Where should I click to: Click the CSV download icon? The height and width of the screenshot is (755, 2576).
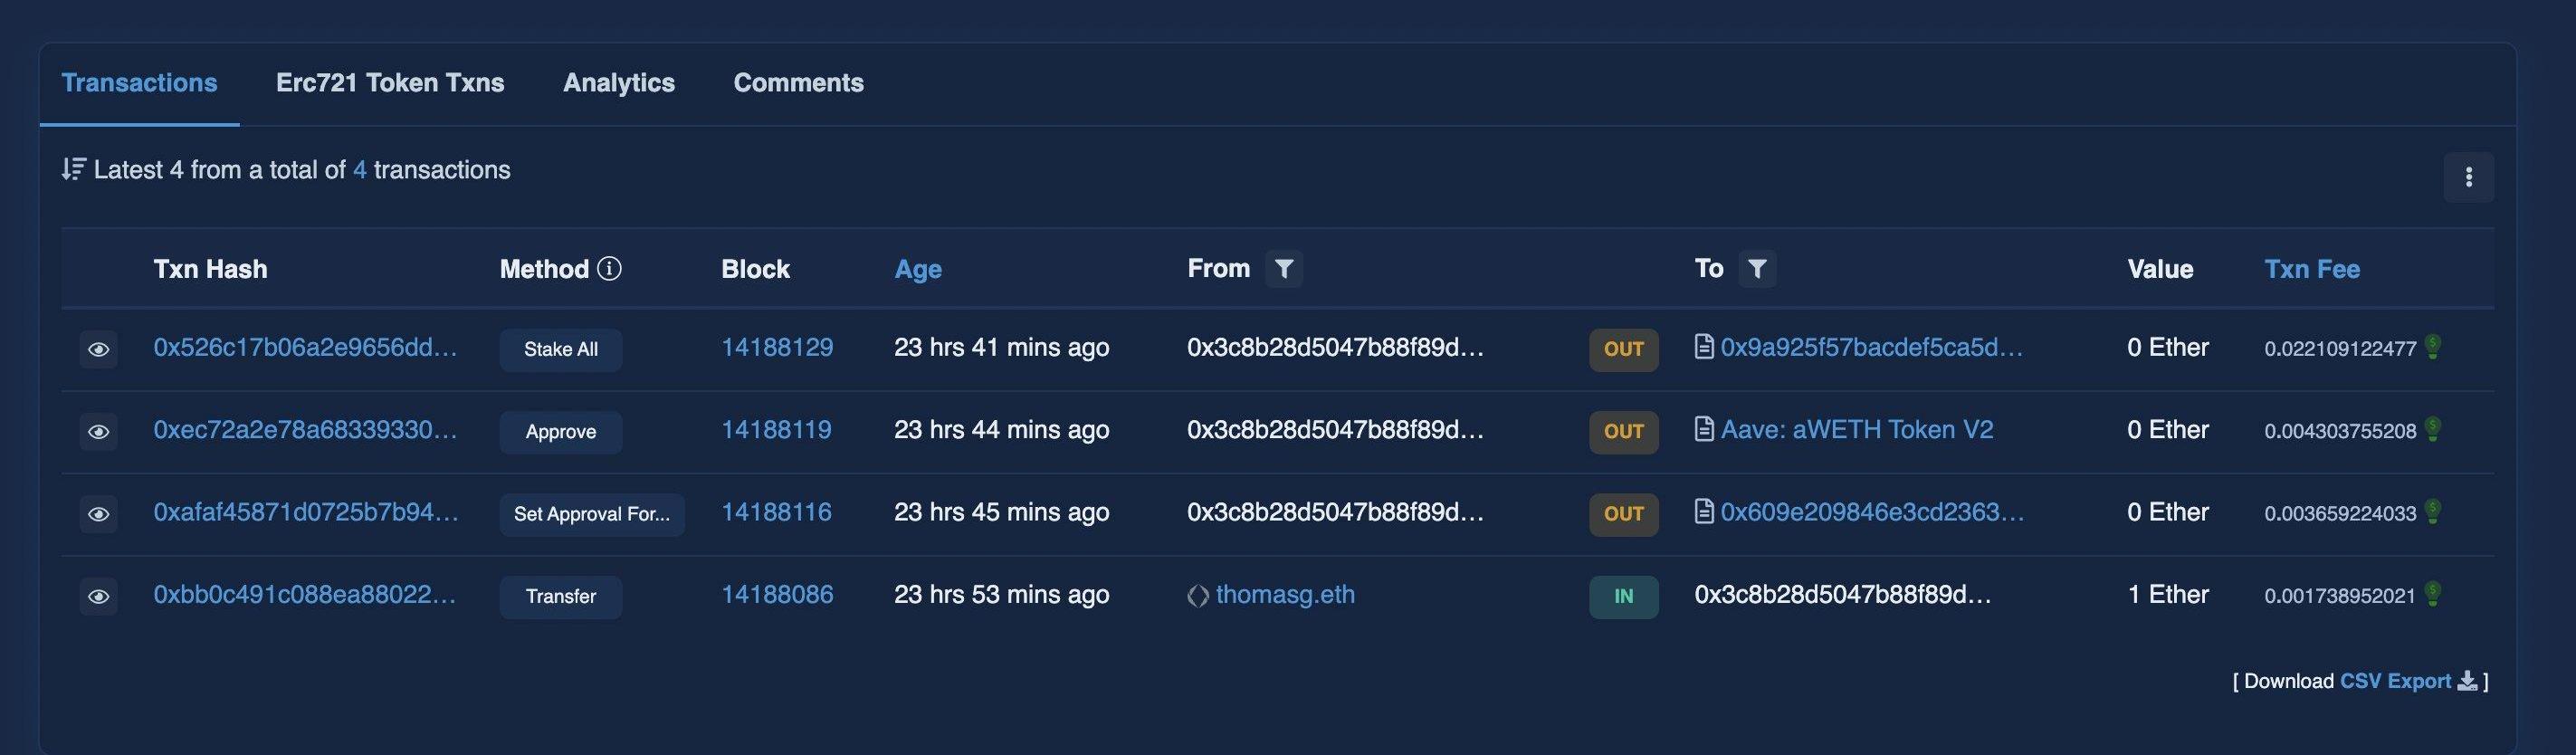click(x=2467, y=681)
